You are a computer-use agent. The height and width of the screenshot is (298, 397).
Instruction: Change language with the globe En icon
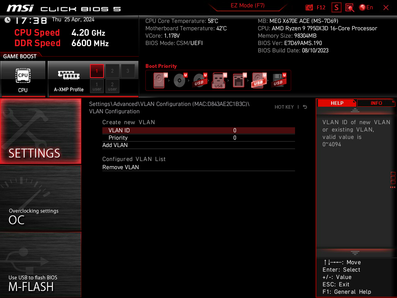point(366,8)
